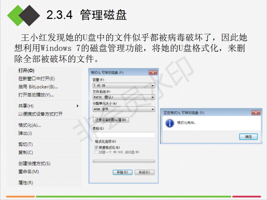This screenshot has width=267, height=200.
Task: Click the 关闭(C) button
Action: [x=144, y=172]
